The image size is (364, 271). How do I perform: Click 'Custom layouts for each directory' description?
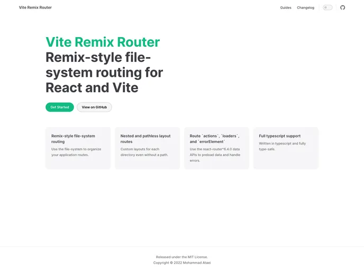click(x=144, y=152)
